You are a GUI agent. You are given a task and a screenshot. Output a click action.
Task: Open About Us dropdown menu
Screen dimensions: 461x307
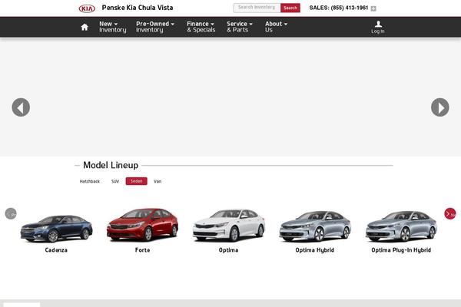(276, 27)
